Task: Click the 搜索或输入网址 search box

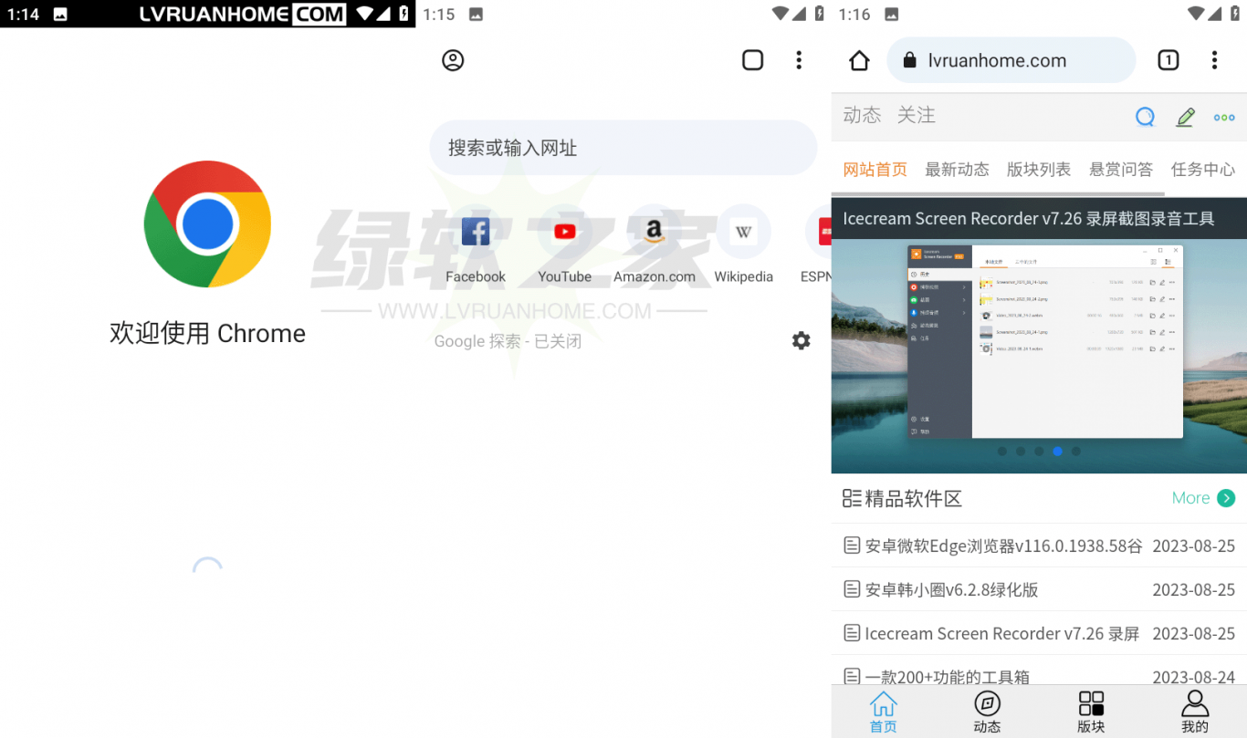Action: coord(623,148)
